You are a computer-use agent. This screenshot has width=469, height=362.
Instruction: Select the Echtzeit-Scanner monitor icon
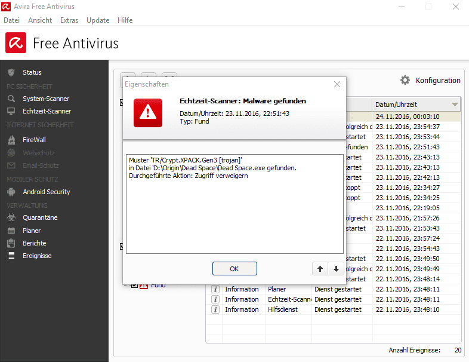tap(11, 111)
